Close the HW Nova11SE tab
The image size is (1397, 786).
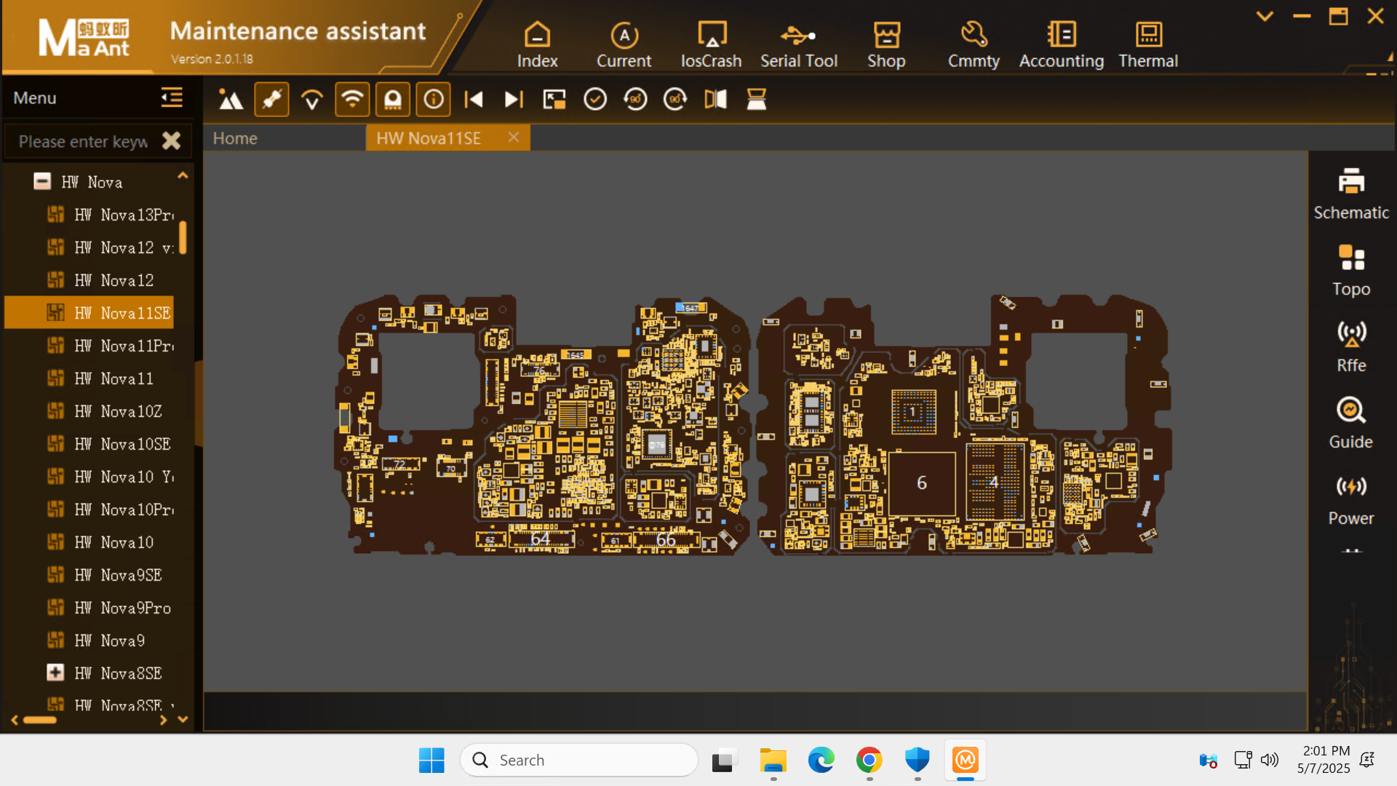point(514,138)
